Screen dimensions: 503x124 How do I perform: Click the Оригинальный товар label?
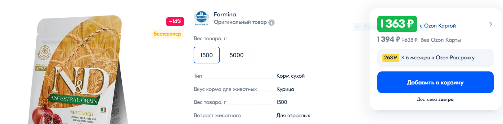[x=240, y=22]
